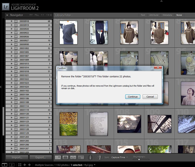Click Continue in the Confirm dialog
195x167 pixels.
point(133,97)
